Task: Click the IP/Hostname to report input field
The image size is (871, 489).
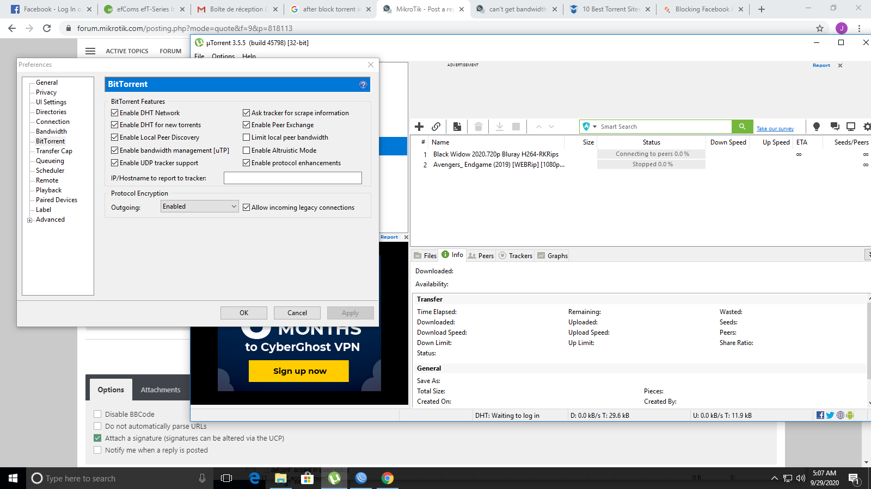Action: click(x=293, y=178)
